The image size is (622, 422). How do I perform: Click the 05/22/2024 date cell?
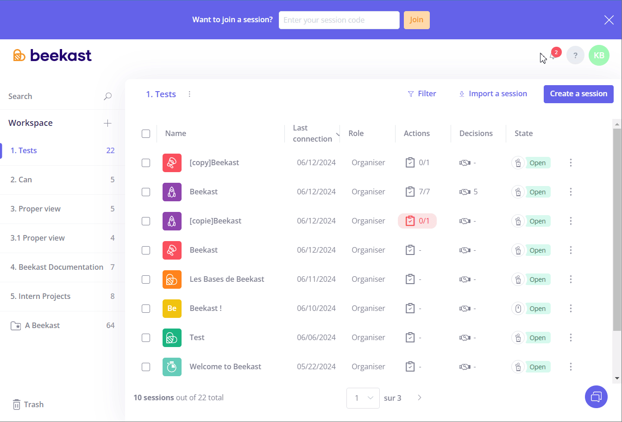coord(316,367)
